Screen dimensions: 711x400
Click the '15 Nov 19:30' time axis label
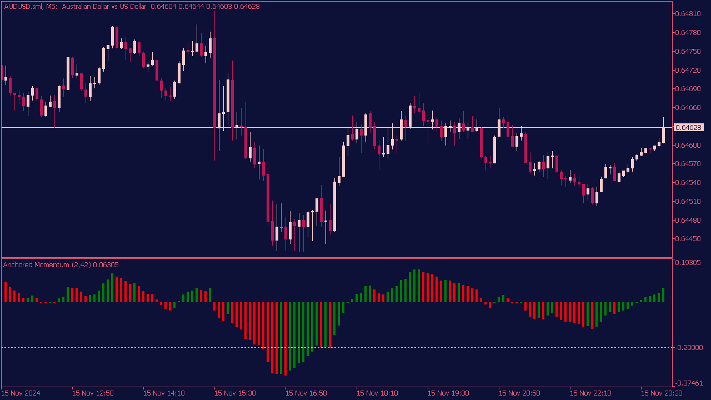pyautogui.click(x=448, y=393)
